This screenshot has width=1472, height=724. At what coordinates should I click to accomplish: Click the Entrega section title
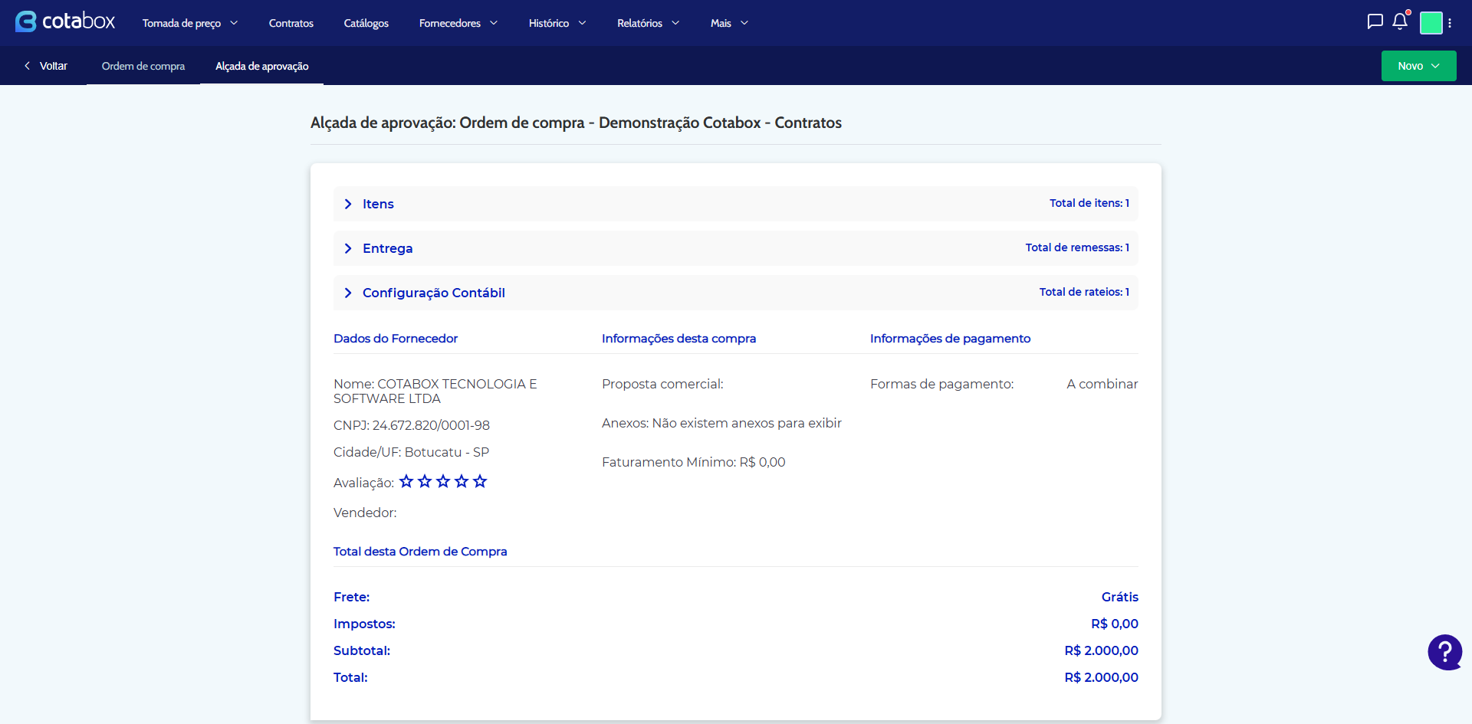click(x=387, y=248)
